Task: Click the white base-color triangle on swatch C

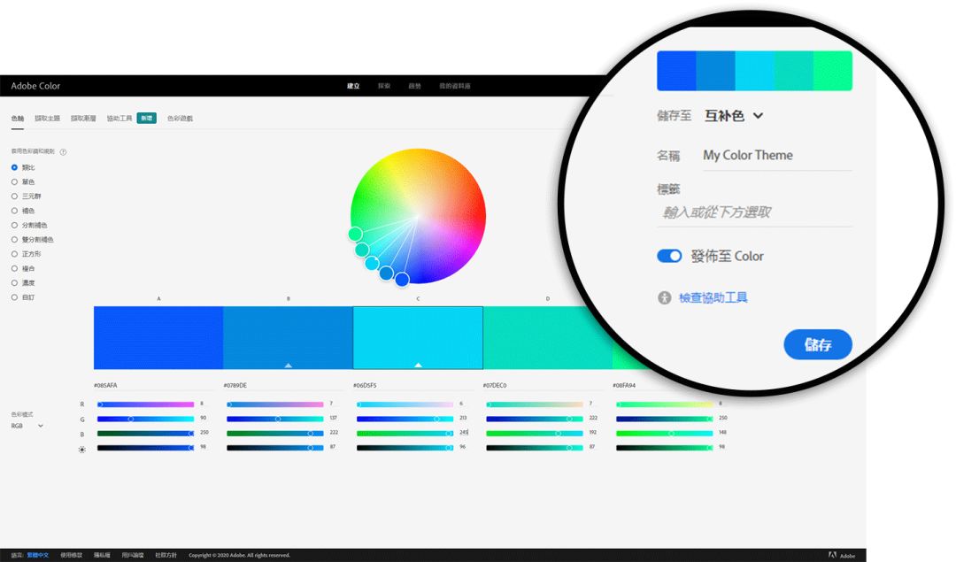Action: click(x=418, y=365)
